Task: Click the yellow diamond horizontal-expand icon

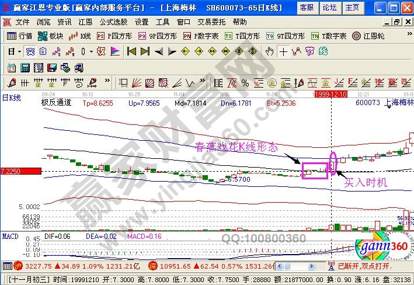Action: point(213,51)
